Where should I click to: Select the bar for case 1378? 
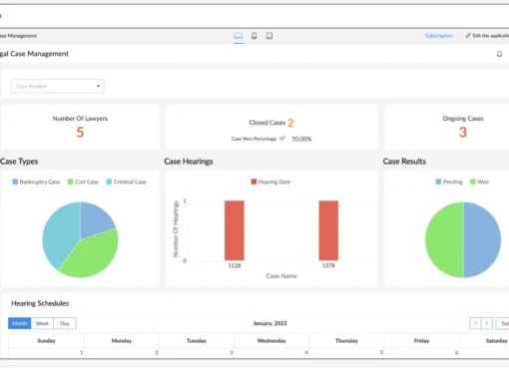point(328,230)
